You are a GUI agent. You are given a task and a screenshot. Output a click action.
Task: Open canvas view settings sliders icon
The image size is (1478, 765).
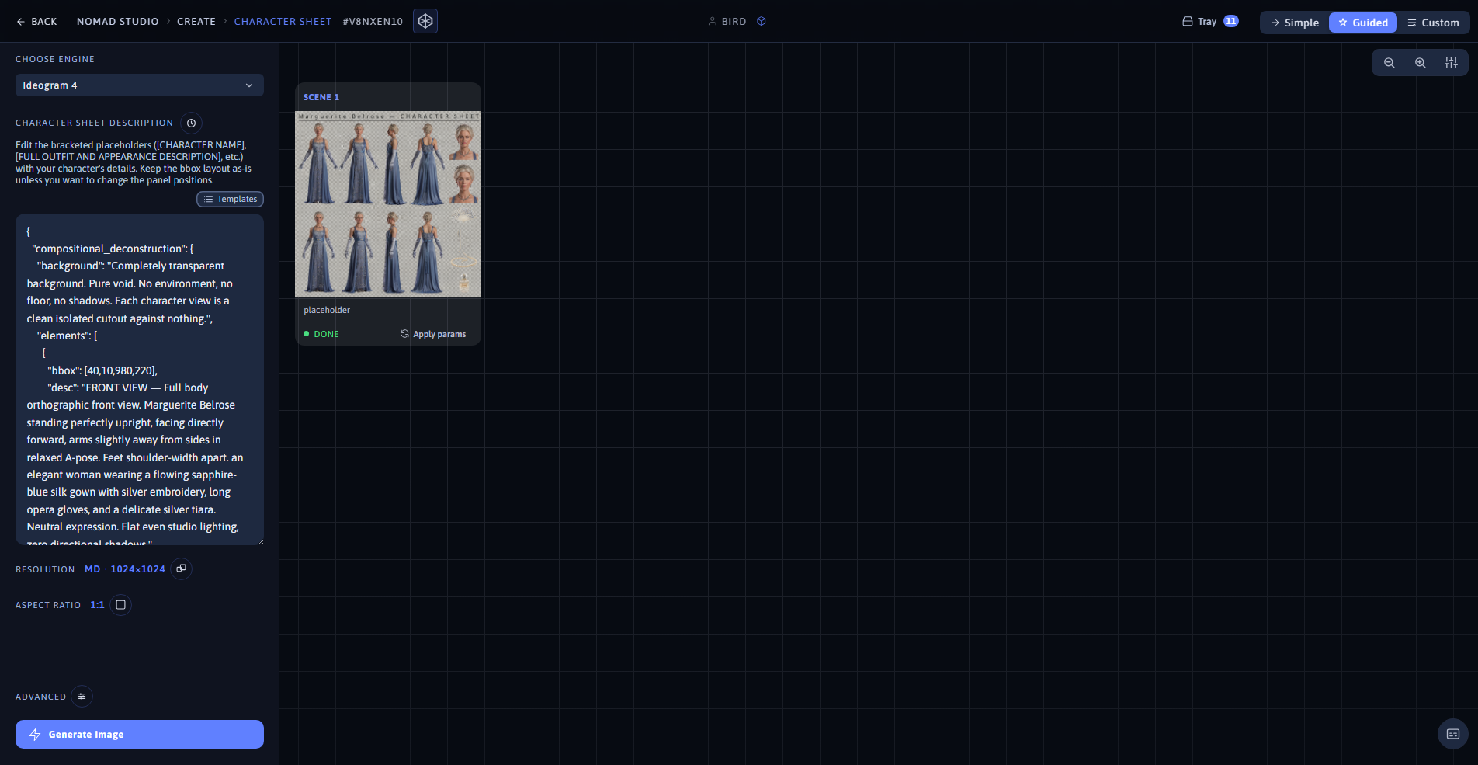tap(1451, 63)
